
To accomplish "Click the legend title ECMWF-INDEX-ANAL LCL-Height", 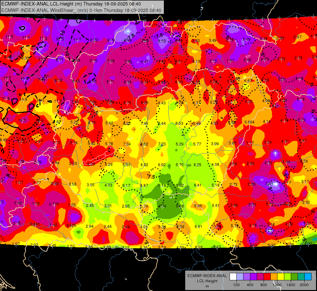I will click(207, 278).
